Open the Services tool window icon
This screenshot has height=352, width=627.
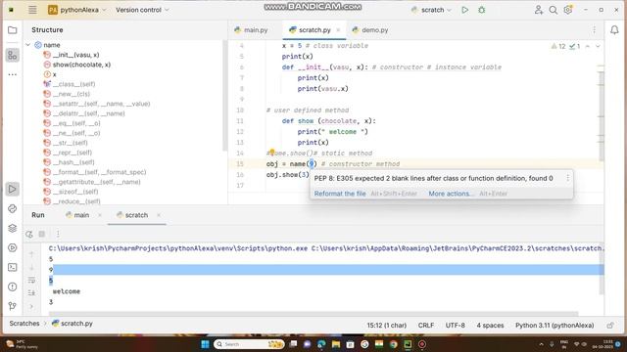tap(13, 247)
